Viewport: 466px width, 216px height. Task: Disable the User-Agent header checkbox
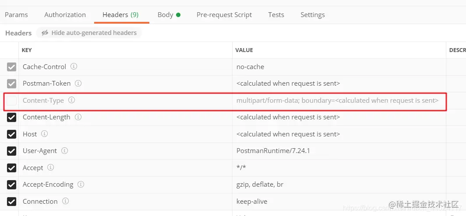[x=12, y=151]
